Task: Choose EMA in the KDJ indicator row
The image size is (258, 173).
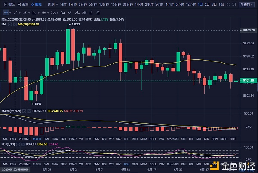Action: (13, 164)
